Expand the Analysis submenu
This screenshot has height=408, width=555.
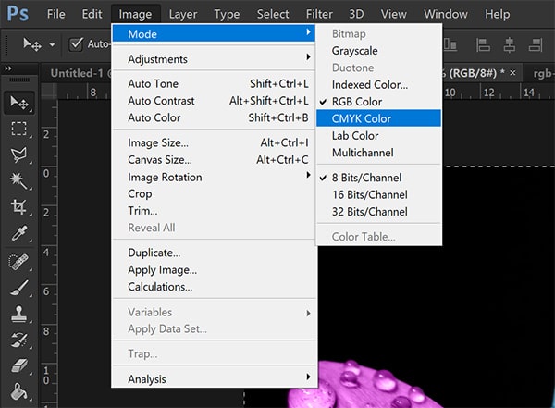tap(214, 378)
